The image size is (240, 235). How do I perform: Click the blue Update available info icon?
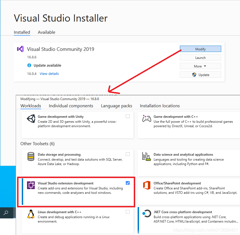point(29,65)
